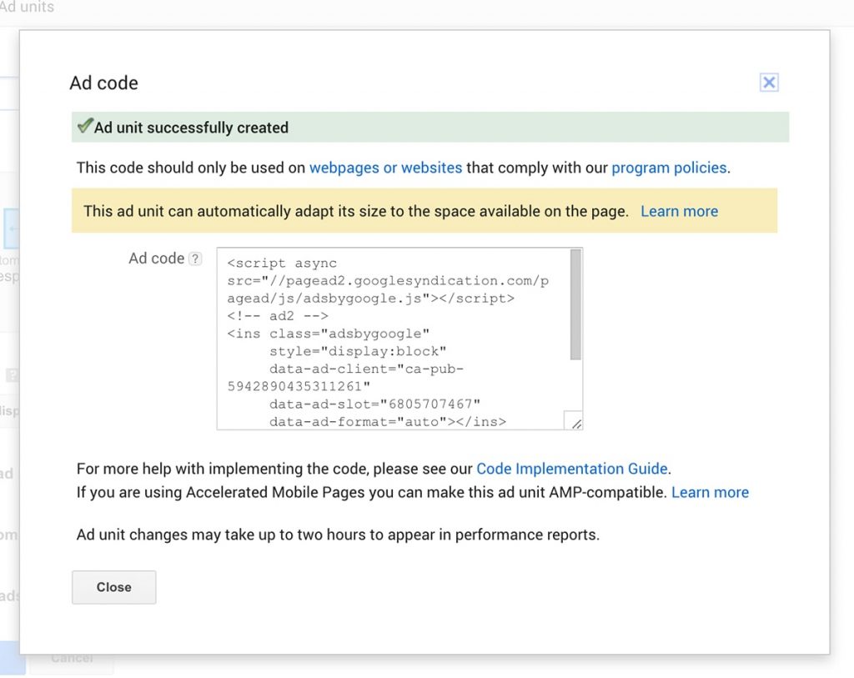The height and width of the screenshot is (678, 854).
Task: Open the Code Implementation Guide link
Action: pos(572,469)
